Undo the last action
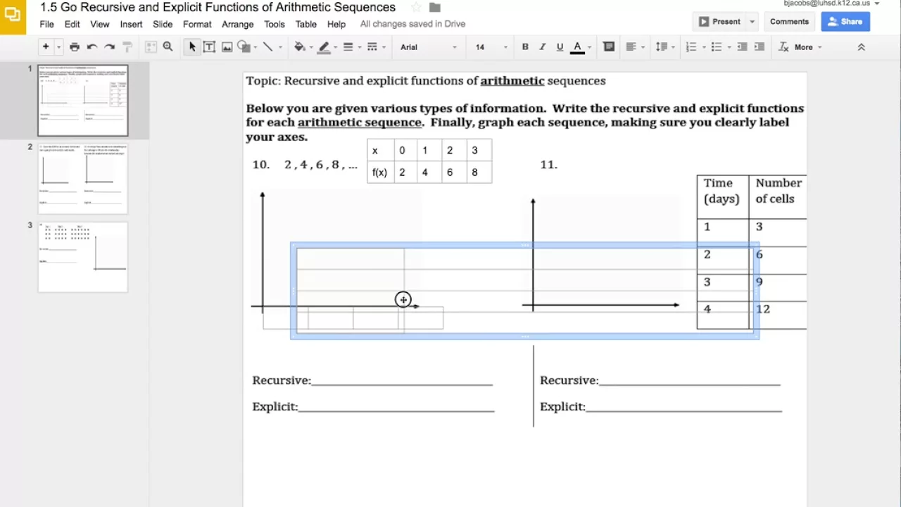This screenshot has height=507, width=901. [92, 47]
